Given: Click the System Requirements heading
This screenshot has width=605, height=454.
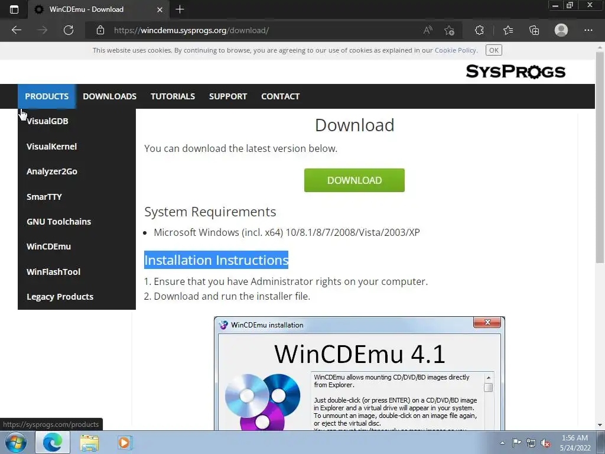Looking at the screenshot, I should 210,212.
